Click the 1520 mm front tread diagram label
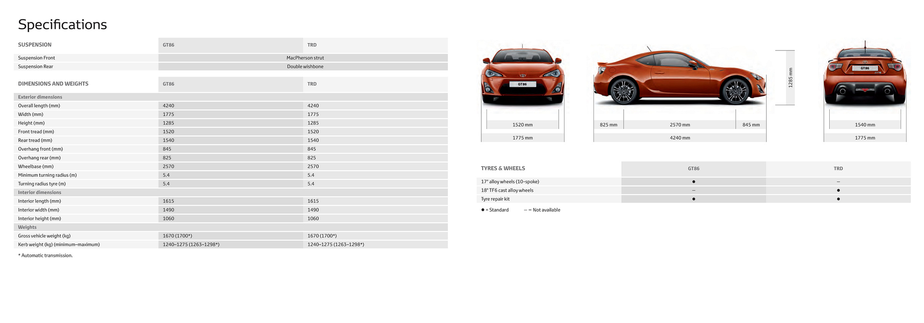 (x=522, y=125)
